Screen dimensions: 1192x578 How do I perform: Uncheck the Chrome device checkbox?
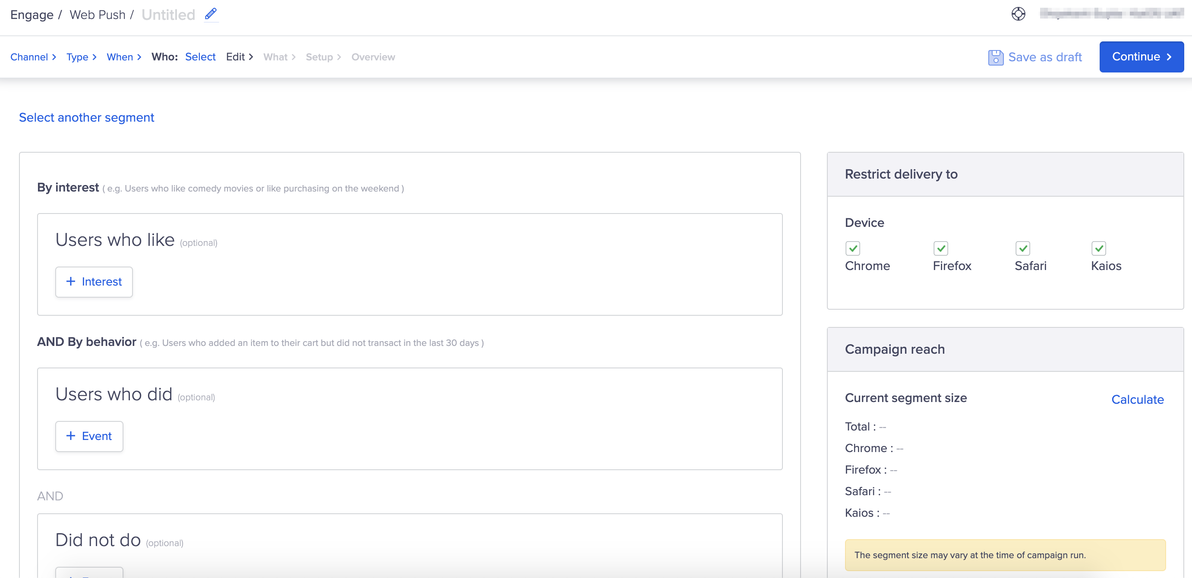click(852, 248)
